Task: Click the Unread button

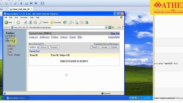Action: pyautogui.click(x=104, y=47)
